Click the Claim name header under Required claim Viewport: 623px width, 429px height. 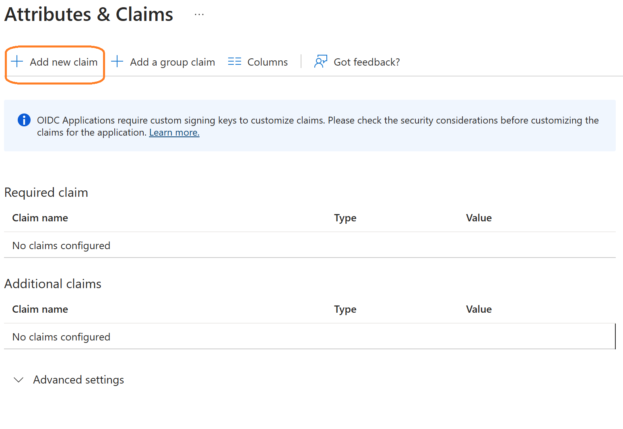[40, 218]
